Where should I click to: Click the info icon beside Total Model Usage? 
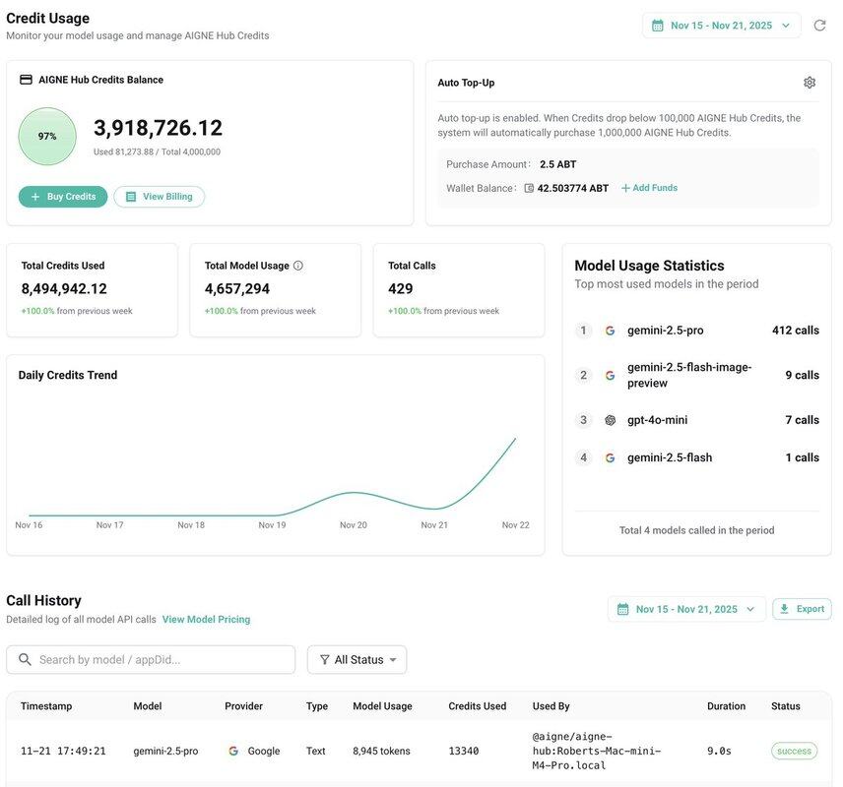(x=298, y=266)
